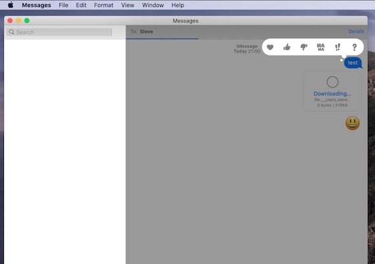This screenshot has height=264, width=375.
Task: Open the Edit menu
Action: click(x=81, y=5)
